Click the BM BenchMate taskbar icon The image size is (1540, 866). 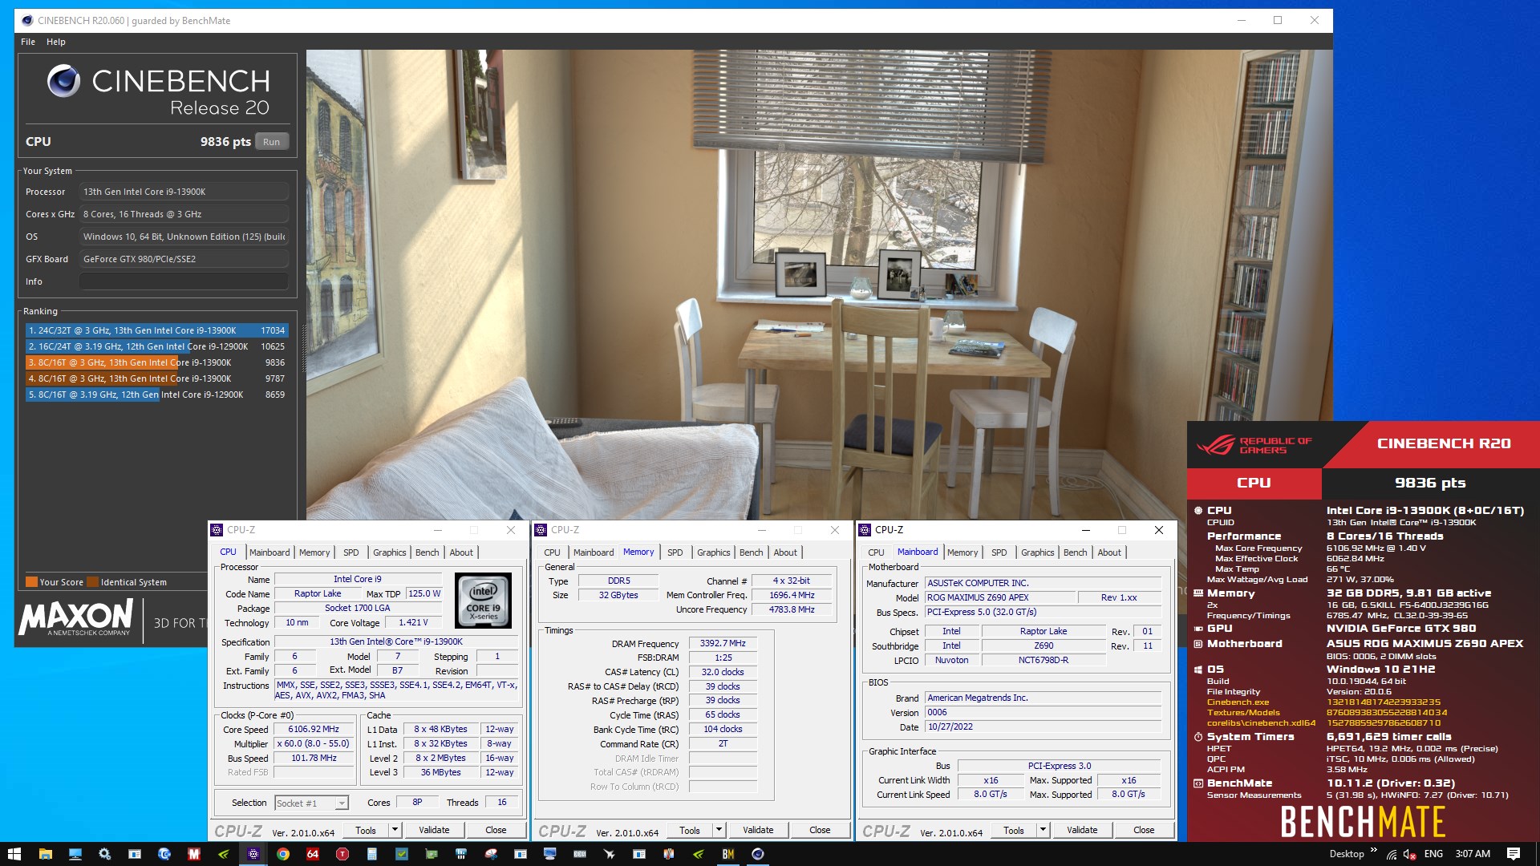click(728, 854)
